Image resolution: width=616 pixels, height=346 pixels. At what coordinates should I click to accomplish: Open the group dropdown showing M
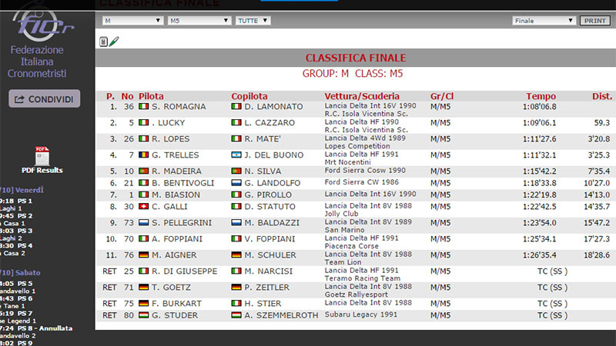[x=132, y=21]
